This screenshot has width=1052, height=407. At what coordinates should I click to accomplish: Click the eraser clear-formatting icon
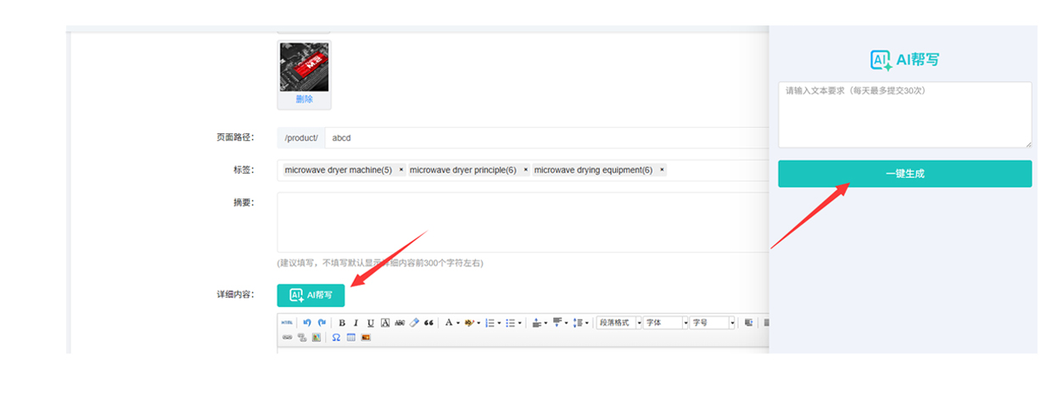[414, 323]
